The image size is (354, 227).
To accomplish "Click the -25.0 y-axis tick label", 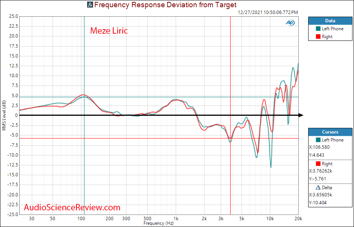I will tap(12, 215).
